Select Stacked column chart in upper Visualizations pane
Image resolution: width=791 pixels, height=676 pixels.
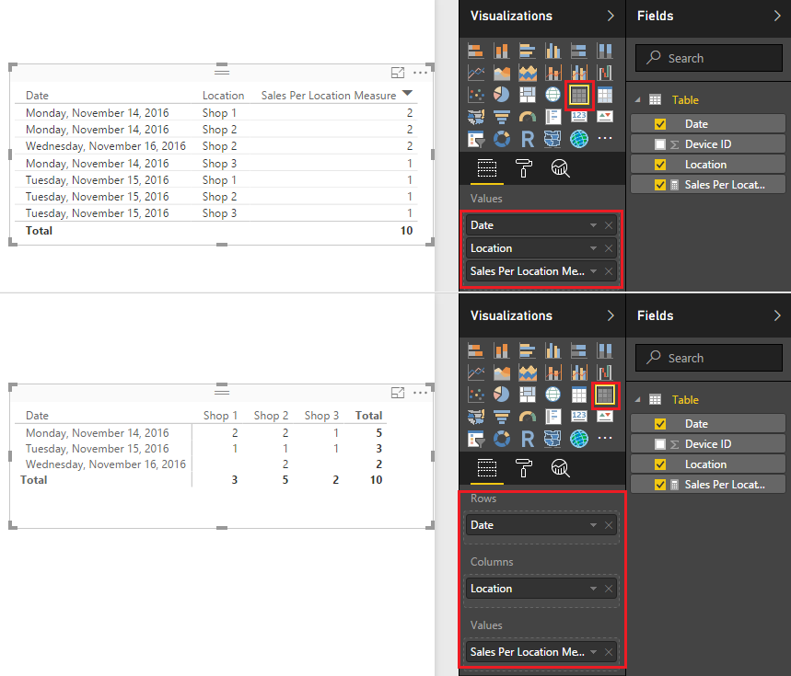click(502, 51)
